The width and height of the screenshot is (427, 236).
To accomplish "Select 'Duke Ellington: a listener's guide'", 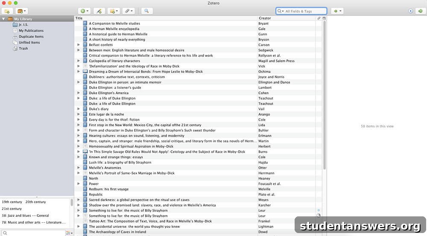I will click(x=115, y=87).
